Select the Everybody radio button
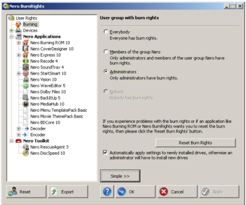Screen dimensions: 246x205 pos(106,32)
